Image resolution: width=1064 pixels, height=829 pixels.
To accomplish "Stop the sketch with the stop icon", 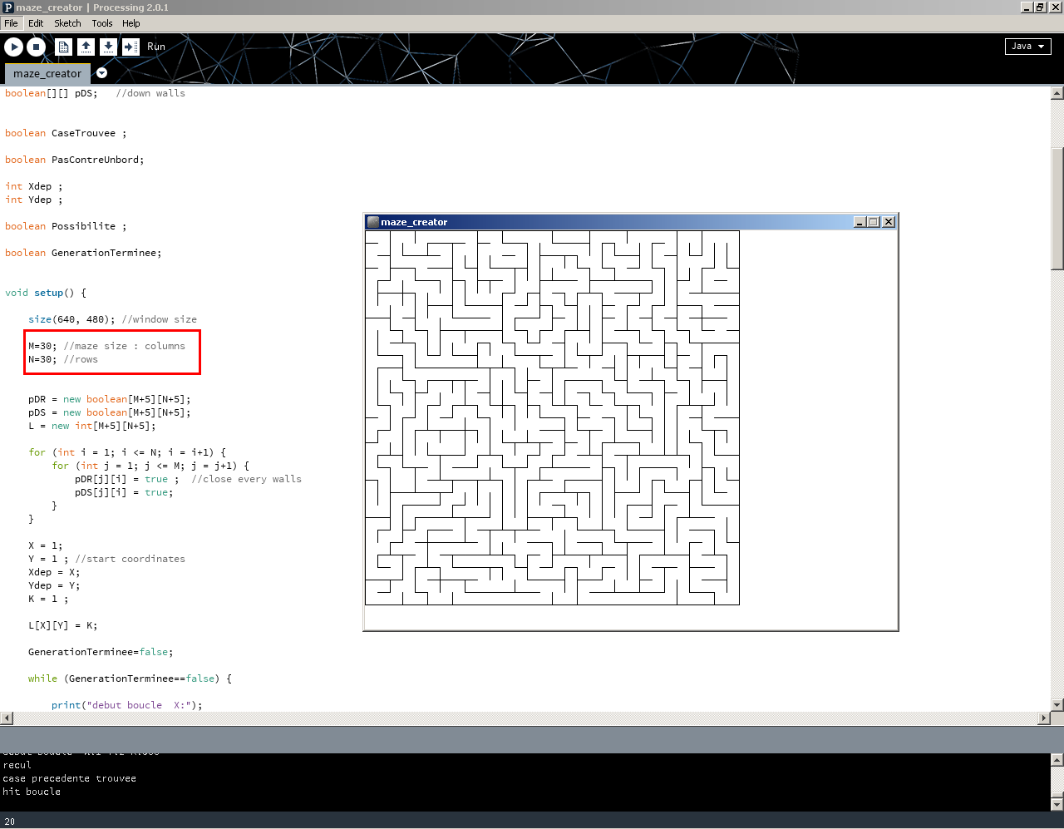I will [x=35, y=47].
